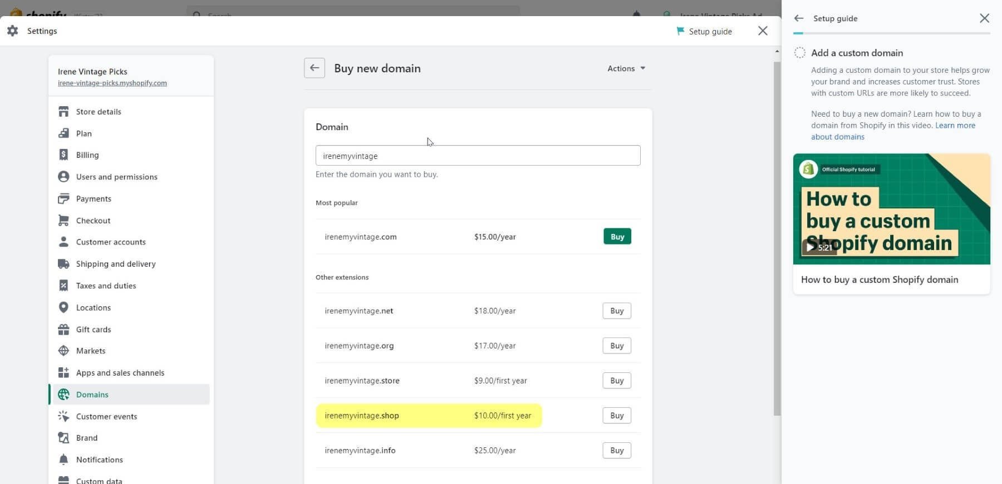Buy the irenemyvintage.info domain
This screenshot has width=1002, height=484.
(617, 450)
